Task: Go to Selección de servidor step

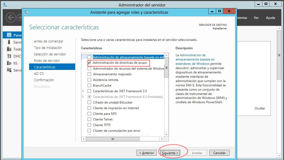Action: [50, 54]
